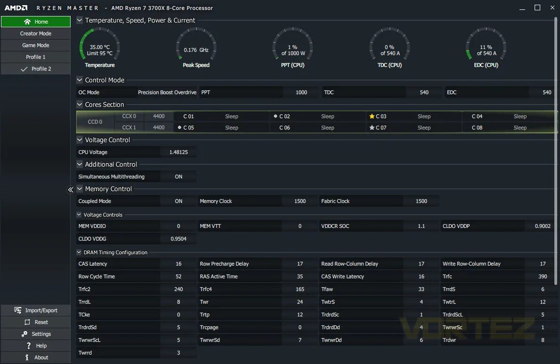
Task: Collapse the Control Mode section
Action: (80, 80)
